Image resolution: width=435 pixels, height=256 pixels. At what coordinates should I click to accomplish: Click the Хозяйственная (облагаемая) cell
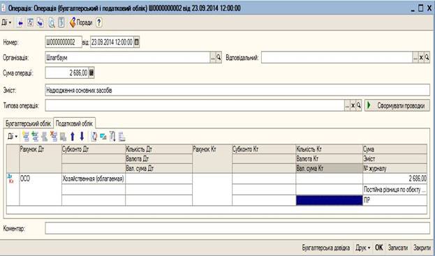(x=94, y=179)
